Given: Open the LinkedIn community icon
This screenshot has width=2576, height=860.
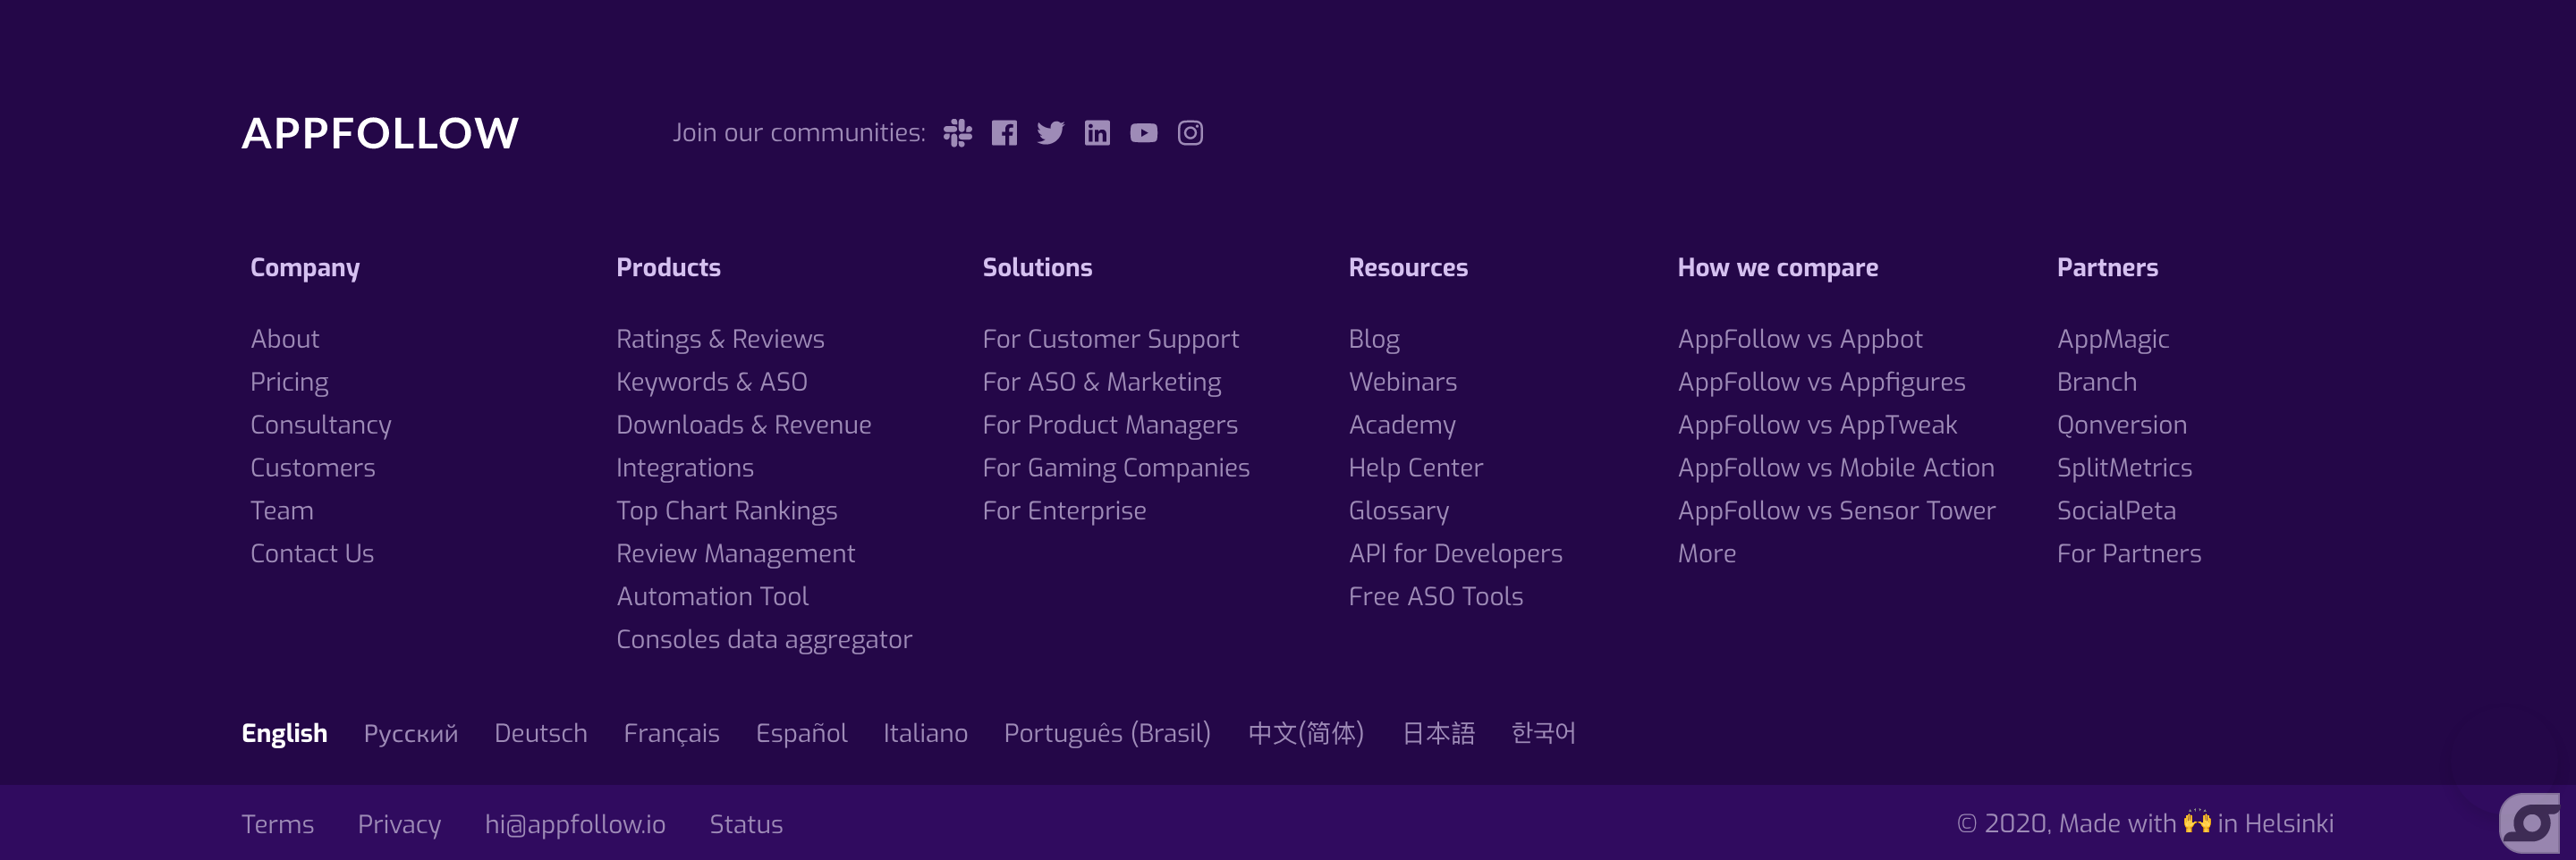Looking at the screenshot, I should 1097,133.
